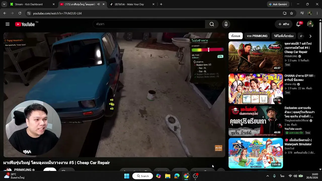This screenshot has width=322, height=181.
Task: Click the main video player
Action: 114,95
